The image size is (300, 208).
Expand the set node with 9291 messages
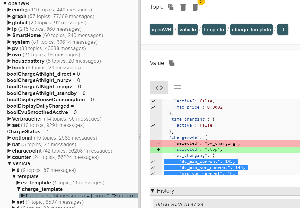point(9,125)
